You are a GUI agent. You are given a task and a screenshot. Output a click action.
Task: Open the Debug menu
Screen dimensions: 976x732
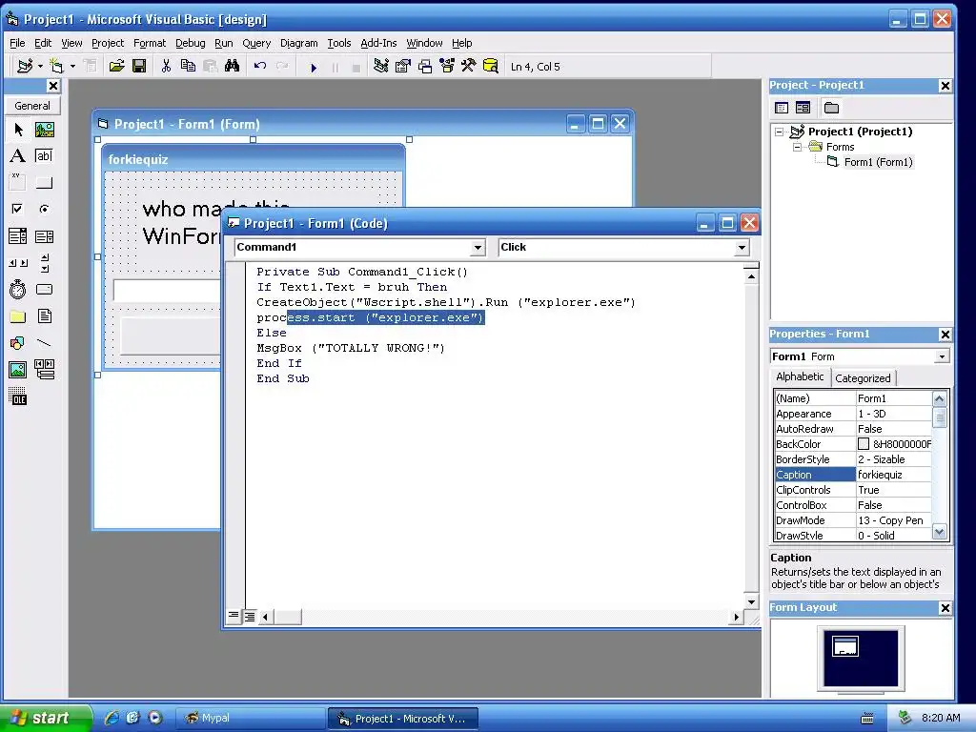(x=191, y=43)
